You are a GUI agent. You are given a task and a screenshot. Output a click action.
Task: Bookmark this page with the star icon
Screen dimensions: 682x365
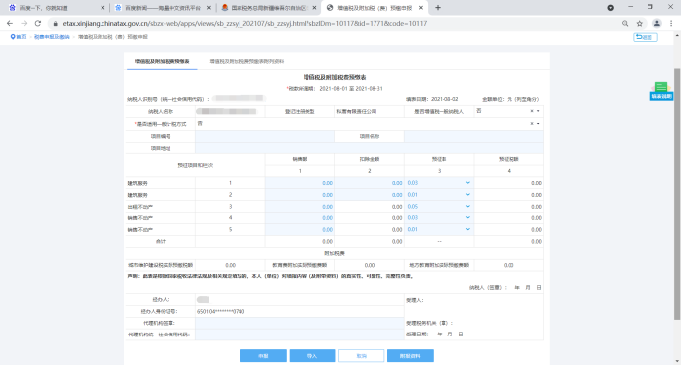click(639, 23)
